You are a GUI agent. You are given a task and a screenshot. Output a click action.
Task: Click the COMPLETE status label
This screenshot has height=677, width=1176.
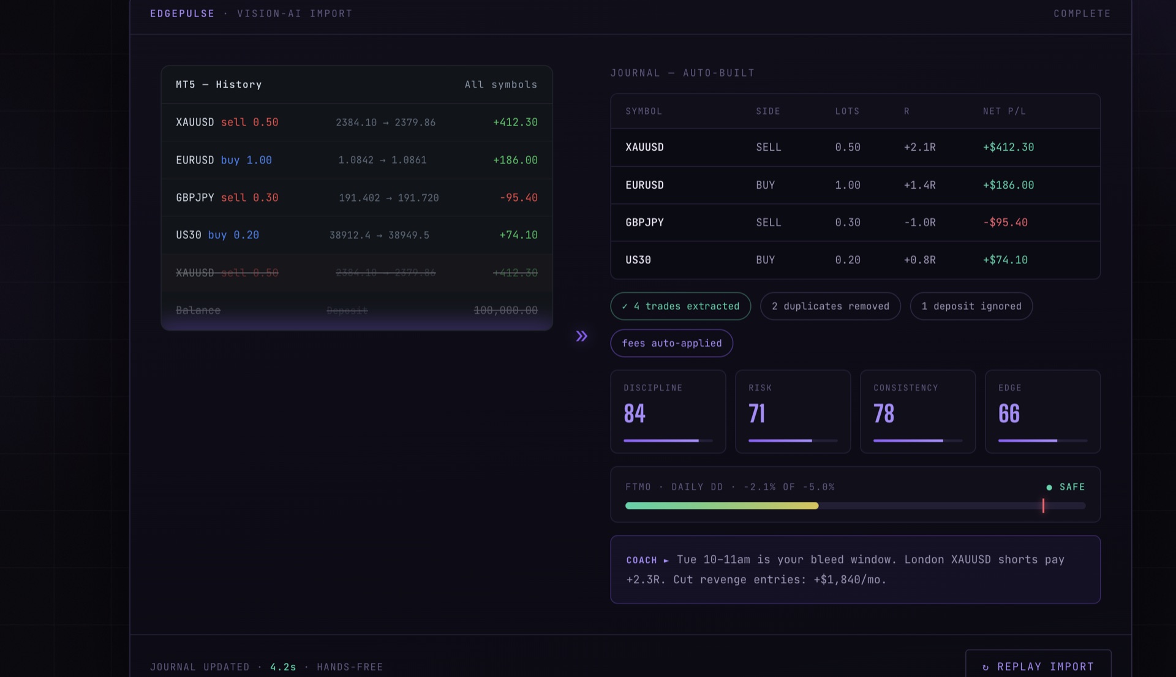click(1082, 13)
